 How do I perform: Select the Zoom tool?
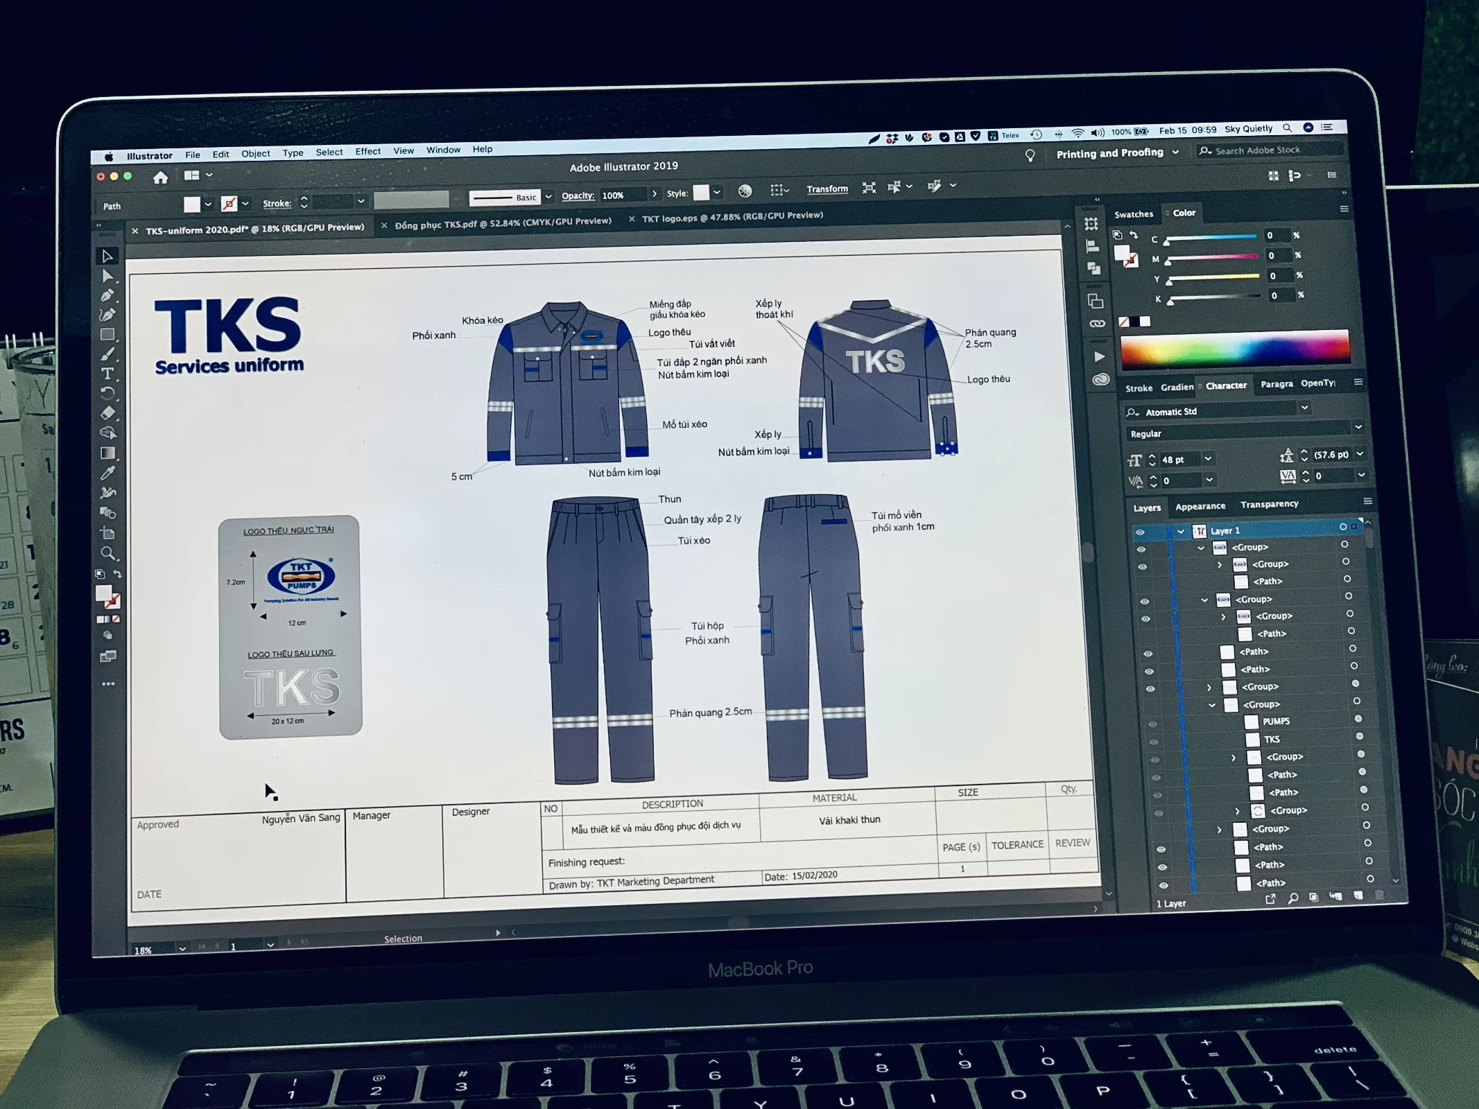point(108,553)
